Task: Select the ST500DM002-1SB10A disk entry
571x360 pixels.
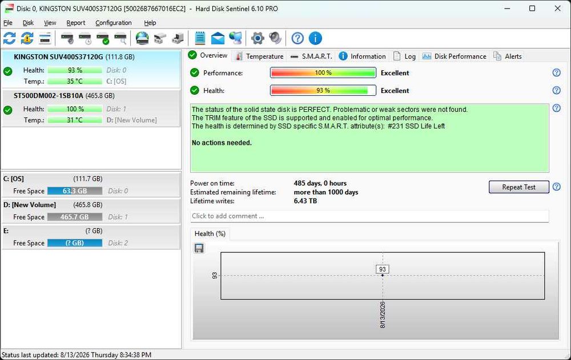Action: 91,108
